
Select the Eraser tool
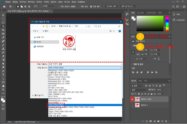(x=3, y=56)
